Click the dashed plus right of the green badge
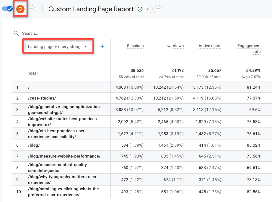This screenshot has width=272, height=202. (158, 9)
